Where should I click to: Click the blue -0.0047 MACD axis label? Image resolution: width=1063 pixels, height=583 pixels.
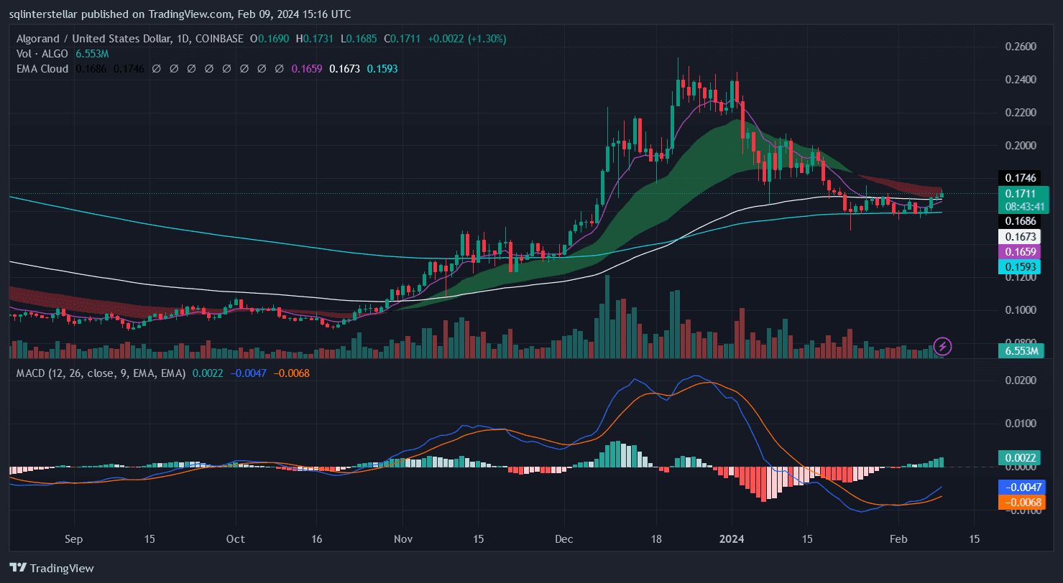coord(1019,487)
